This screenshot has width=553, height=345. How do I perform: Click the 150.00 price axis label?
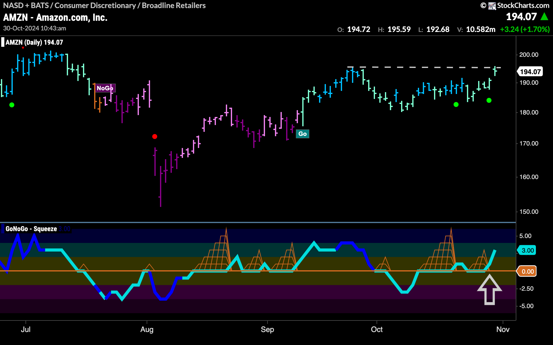click(x=529, y=212)
